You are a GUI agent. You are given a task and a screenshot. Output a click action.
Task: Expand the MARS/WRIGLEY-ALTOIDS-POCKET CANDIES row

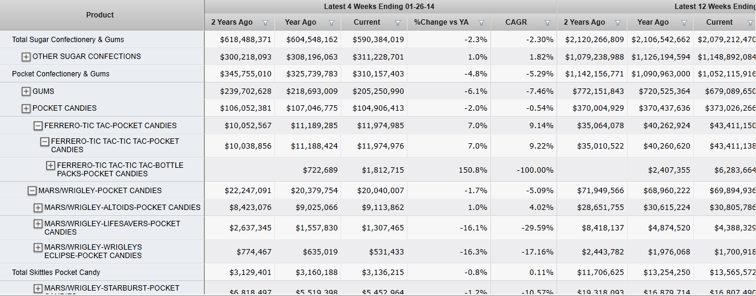pos(38,208)
